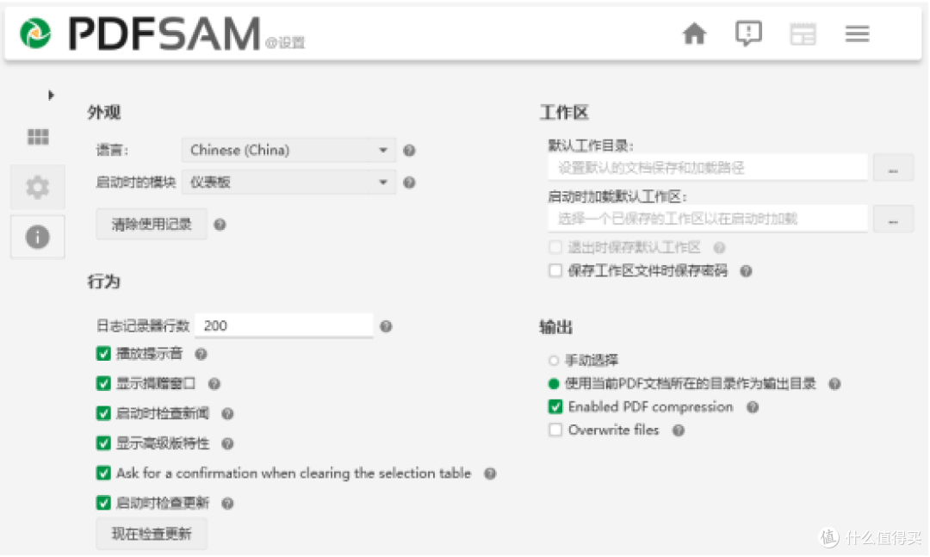Show help for 清除使用记录

tap(220, 225)
